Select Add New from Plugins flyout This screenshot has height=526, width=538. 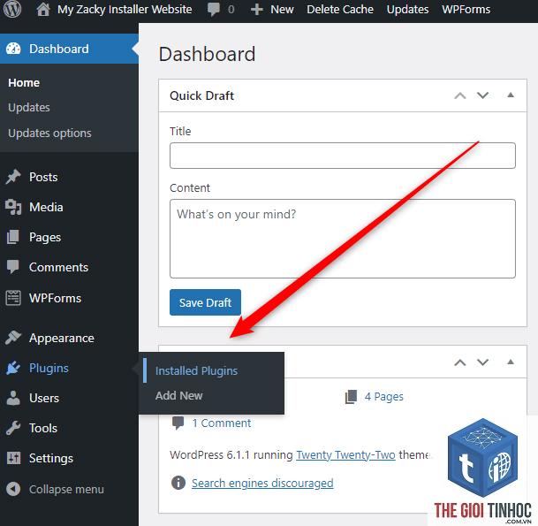pos(178,395)
